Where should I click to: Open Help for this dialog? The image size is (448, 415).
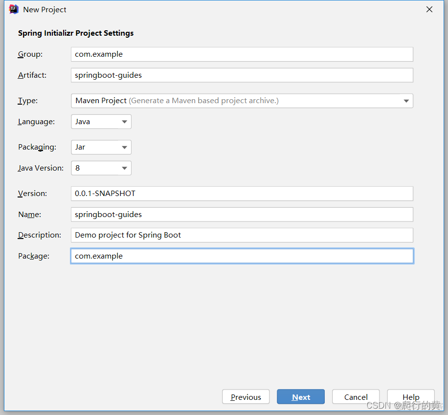pyautogui.click(x=411, y=397)
